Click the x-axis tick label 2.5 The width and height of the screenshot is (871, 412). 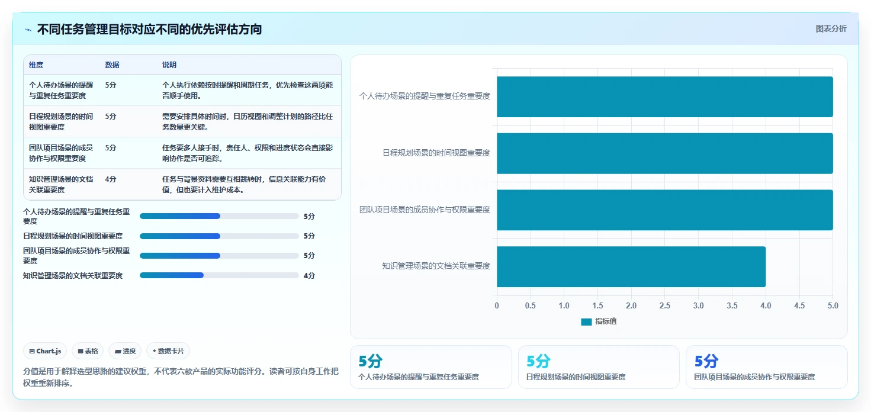[x=665, y=305]
